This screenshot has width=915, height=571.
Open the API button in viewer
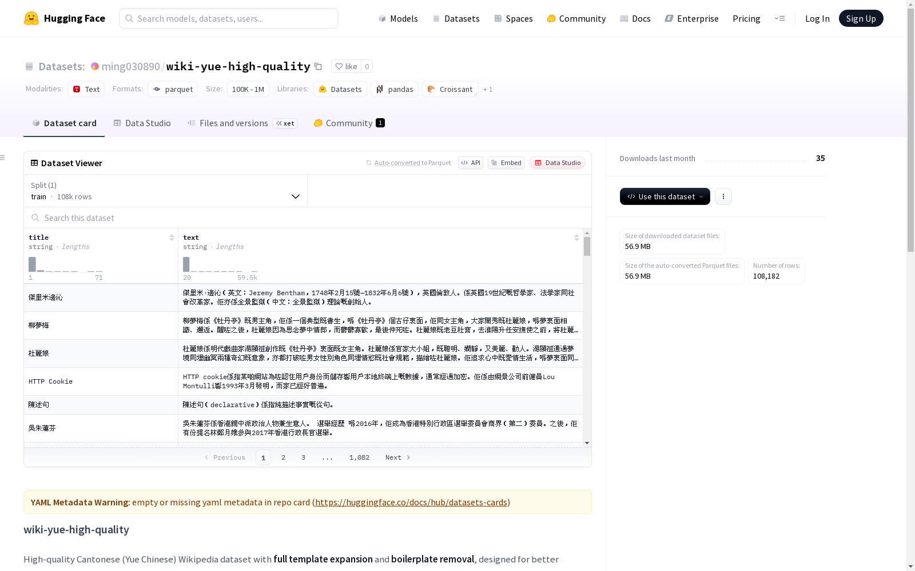[x=471, y=163]
